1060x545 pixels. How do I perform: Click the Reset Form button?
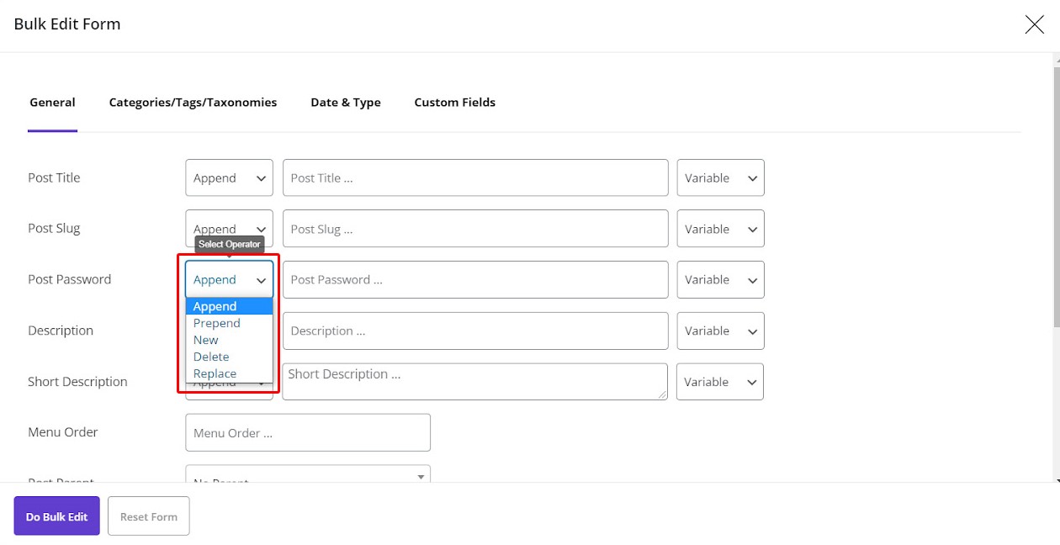pyautogui.click(x=149, y=516)
